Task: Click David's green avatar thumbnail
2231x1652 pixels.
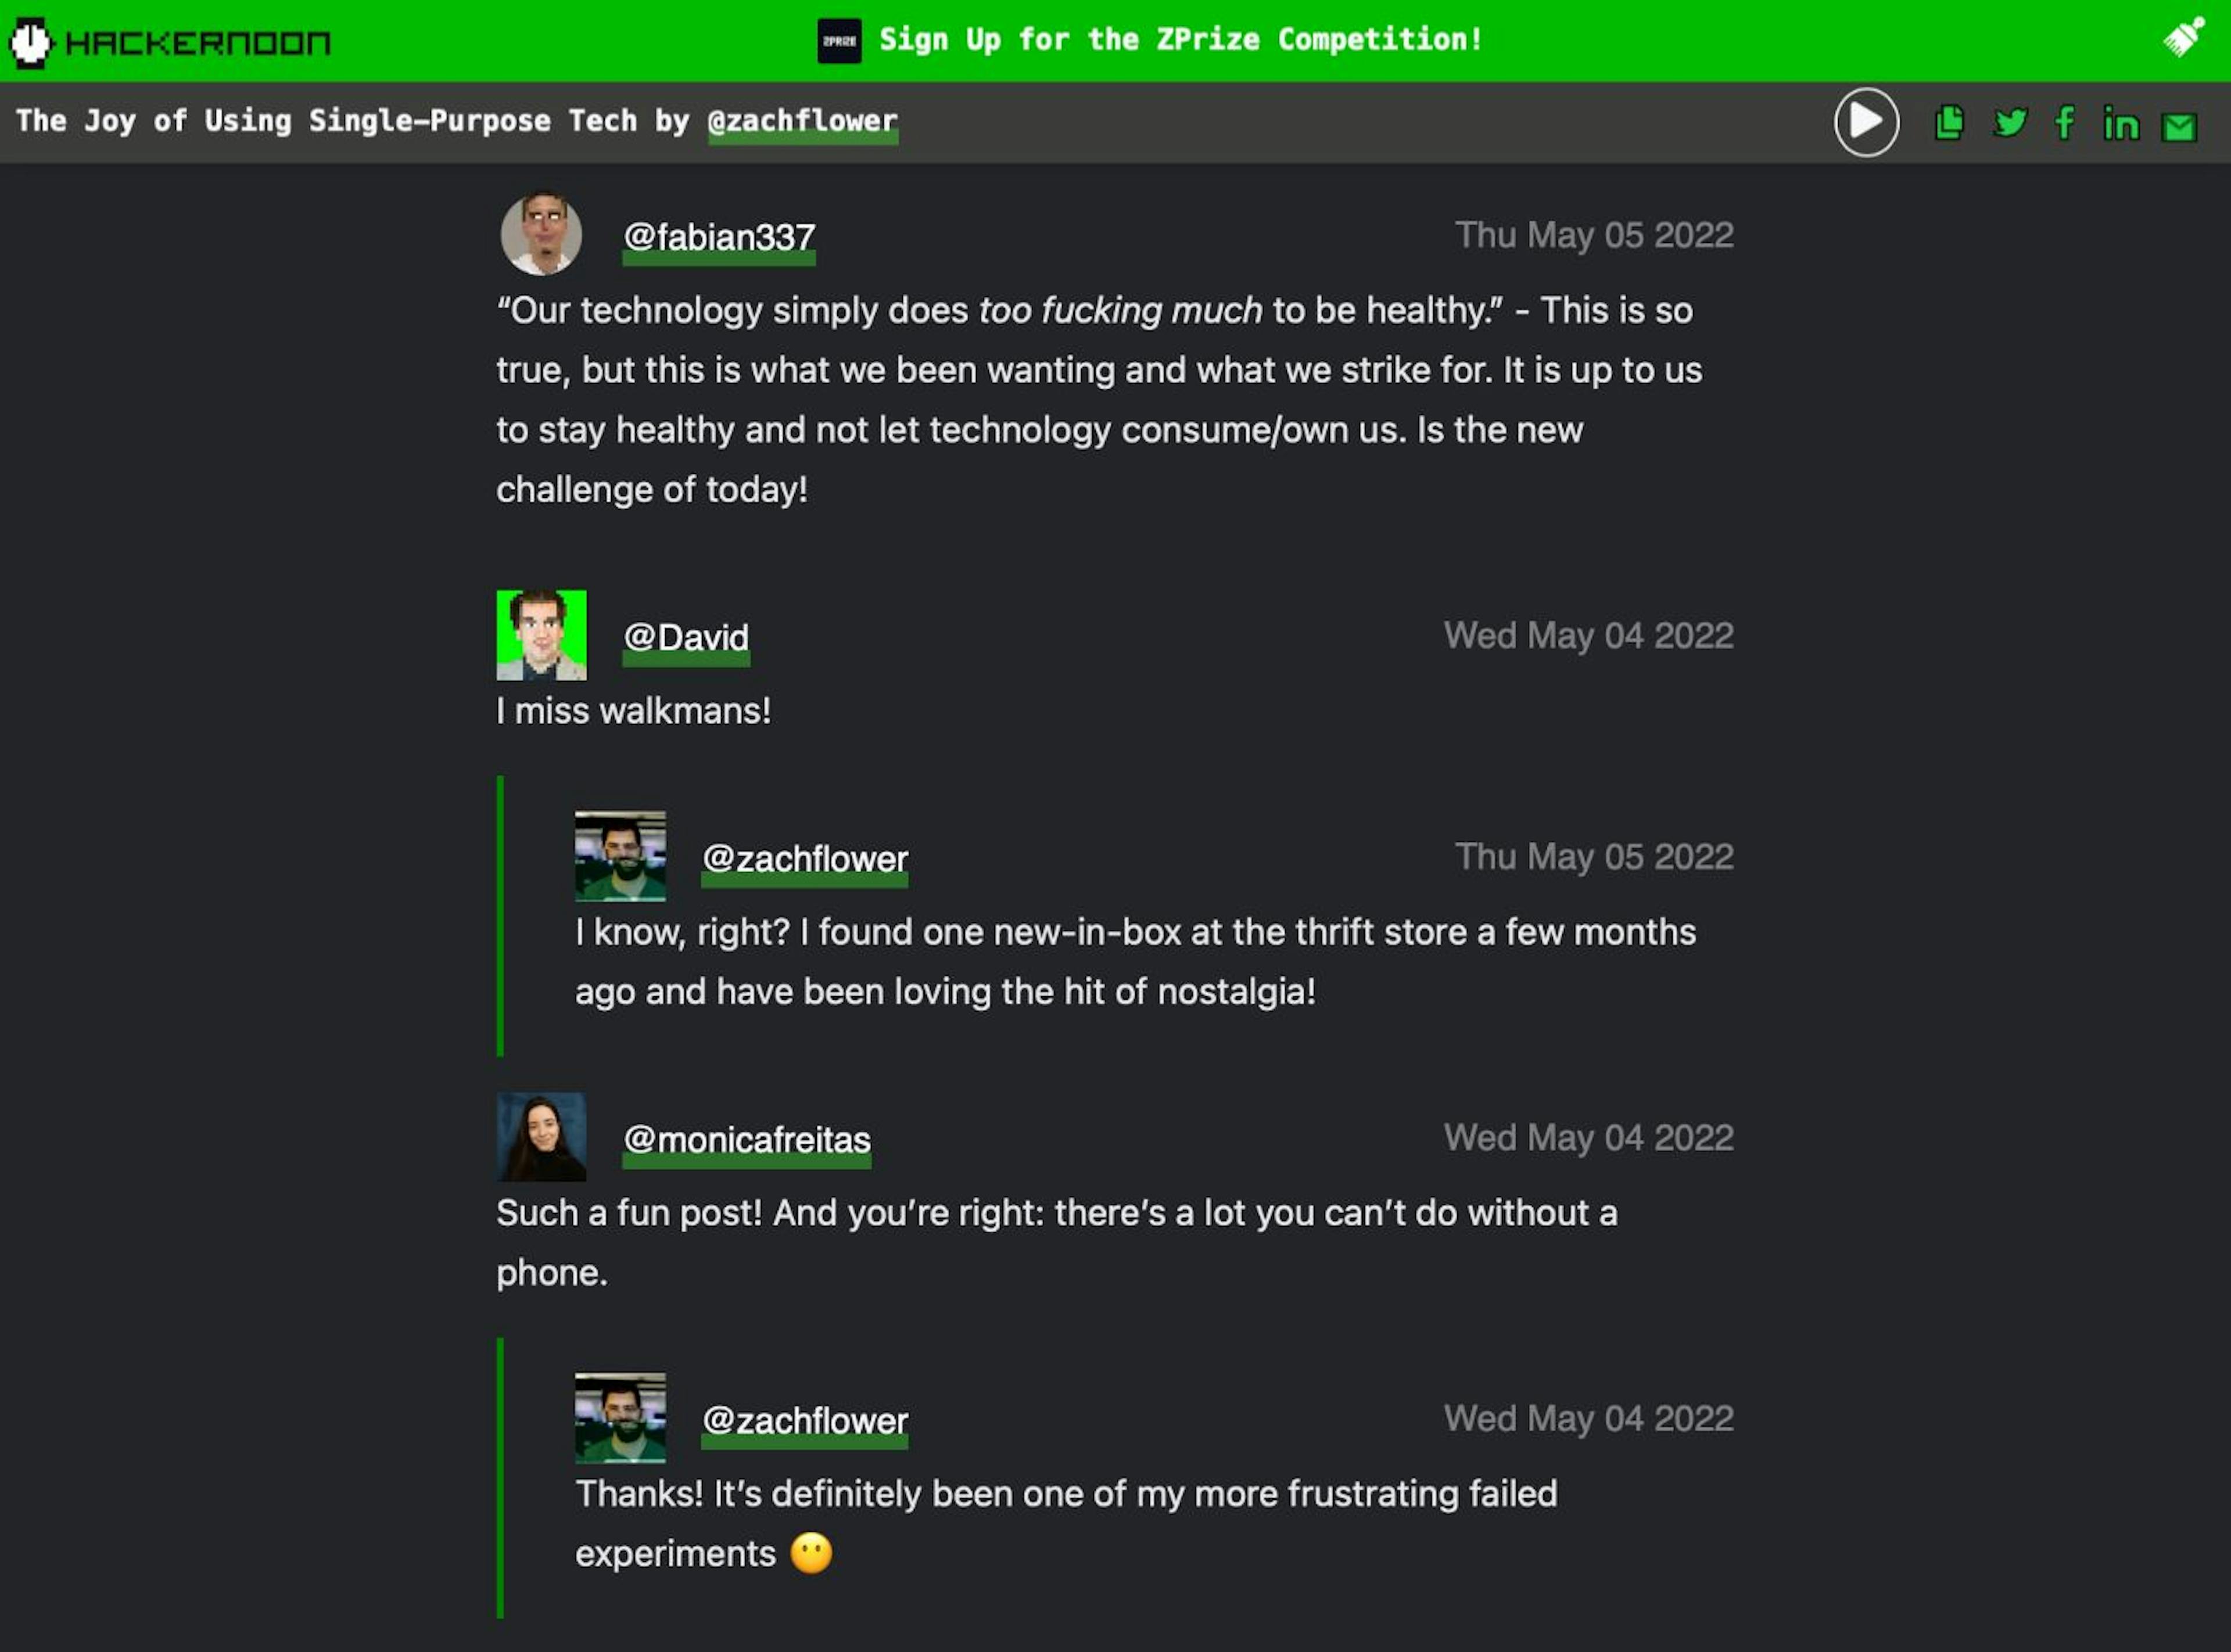Action: 541,635
